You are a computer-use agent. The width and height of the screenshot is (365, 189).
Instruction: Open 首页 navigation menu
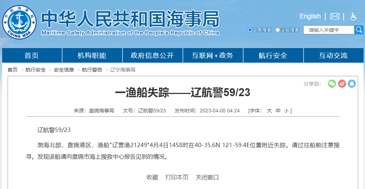coord(32,55)
